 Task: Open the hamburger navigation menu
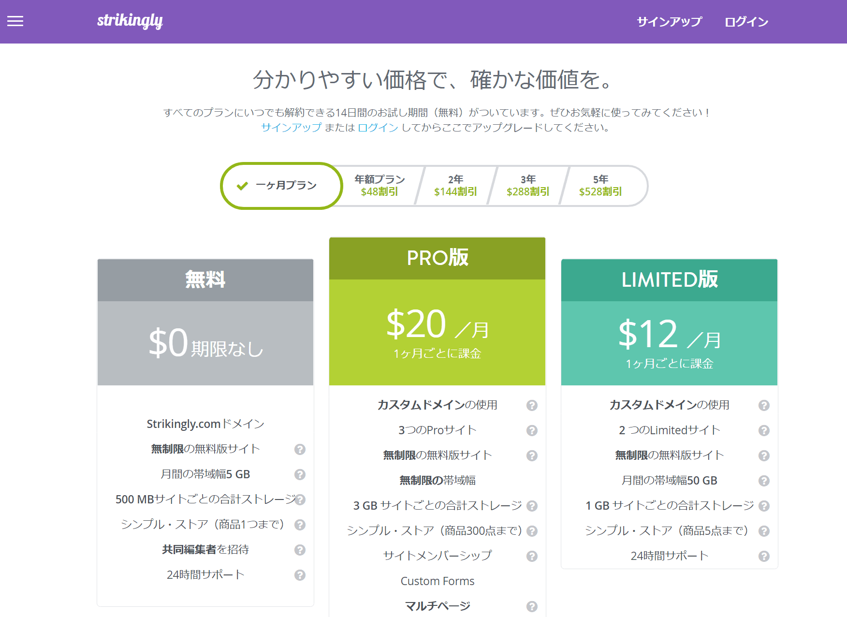click(15, 21)
